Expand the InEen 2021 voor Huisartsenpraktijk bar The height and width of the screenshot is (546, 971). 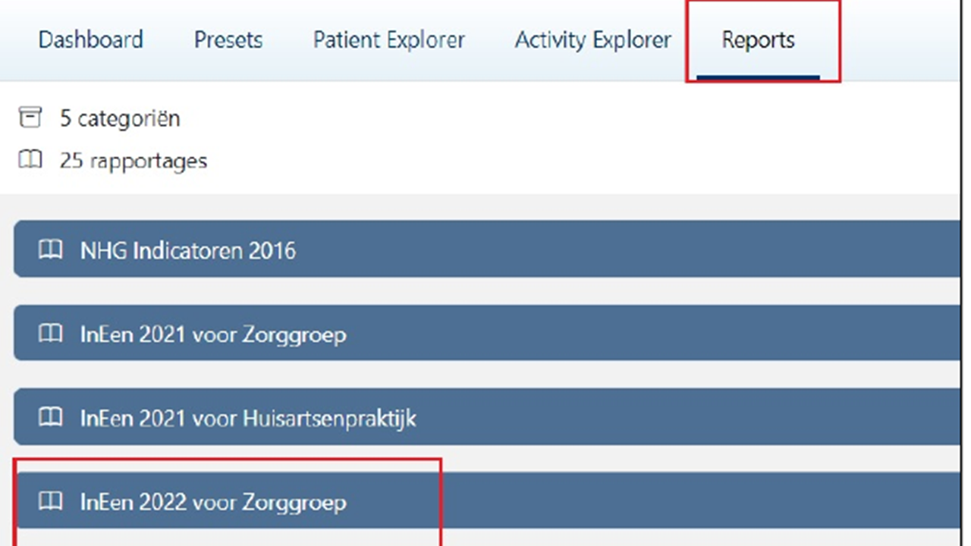[607, 417]
